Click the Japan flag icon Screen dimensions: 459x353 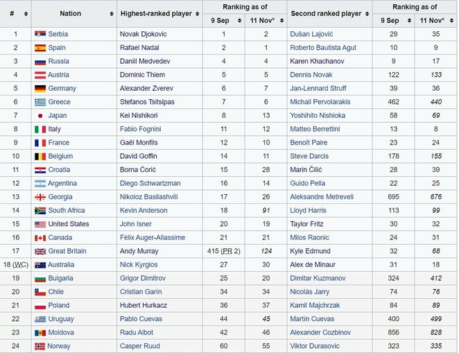pos(40,115)
